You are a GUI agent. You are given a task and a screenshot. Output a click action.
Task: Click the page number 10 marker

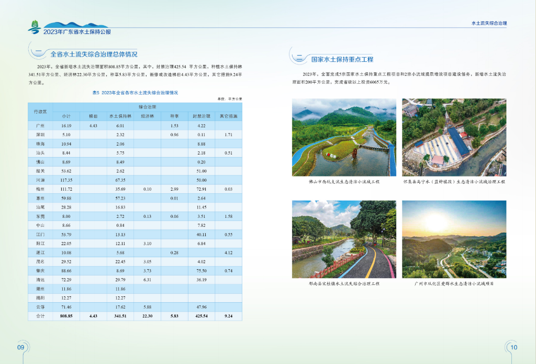click(x=513, y=347)
